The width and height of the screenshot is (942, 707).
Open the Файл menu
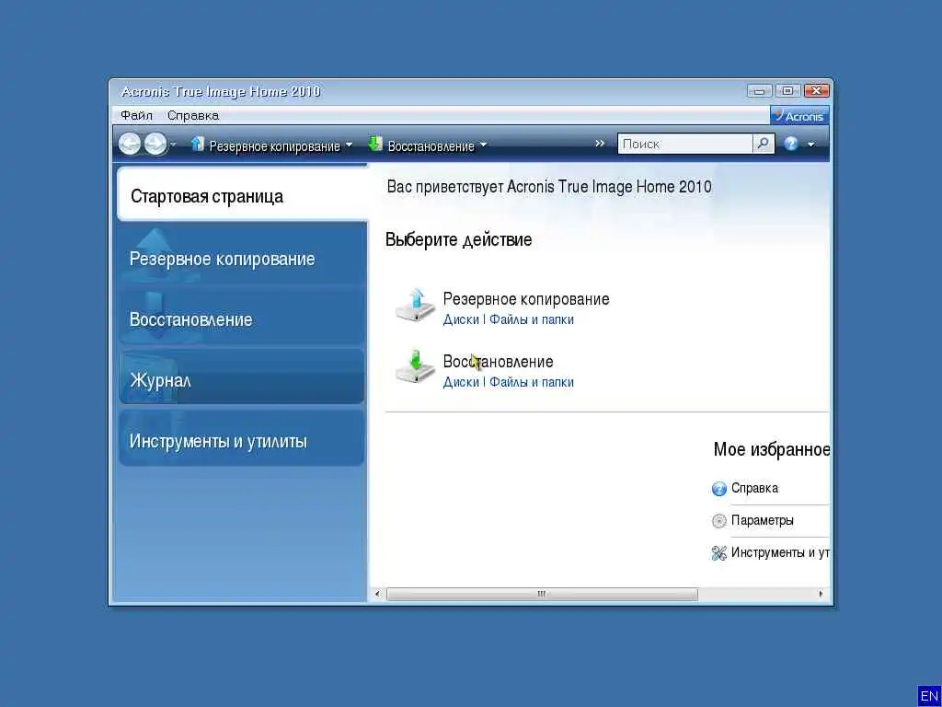click(136, 115)
